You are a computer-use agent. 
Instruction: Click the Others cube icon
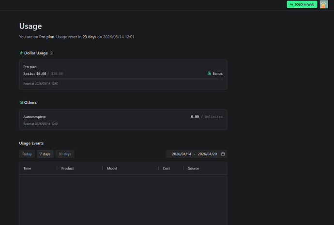click(x=21, y=103)
